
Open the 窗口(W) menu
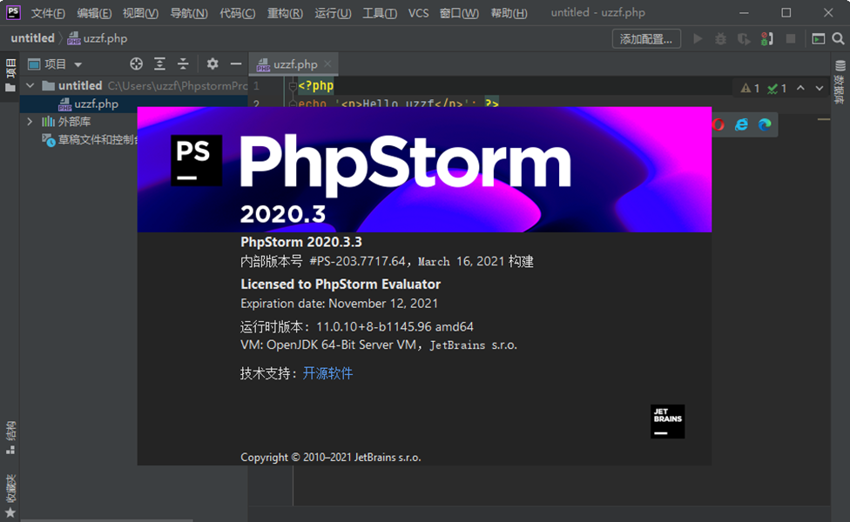[x=459, y=13]
